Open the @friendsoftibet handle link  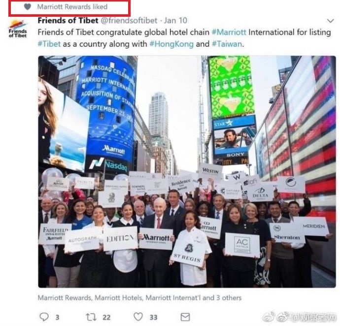tap(129, 20)
